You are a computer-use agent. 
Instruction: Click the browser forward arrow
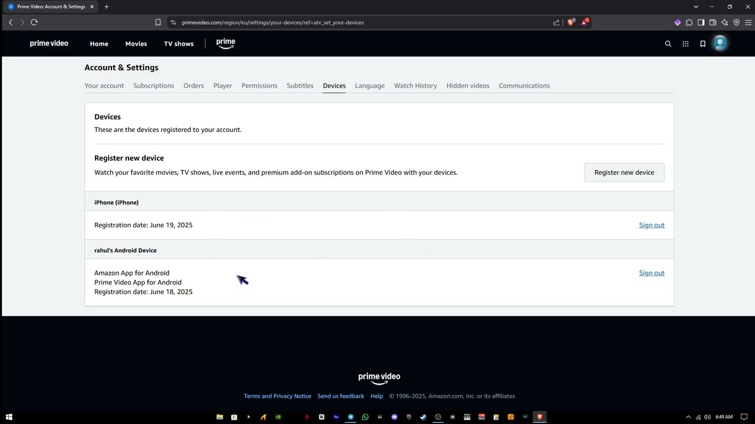pyautogui.click(x=22, y=22)
